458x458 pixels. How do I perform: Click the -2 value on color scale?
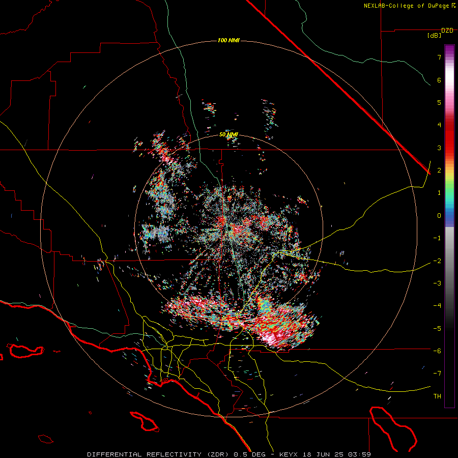(437, 261)
